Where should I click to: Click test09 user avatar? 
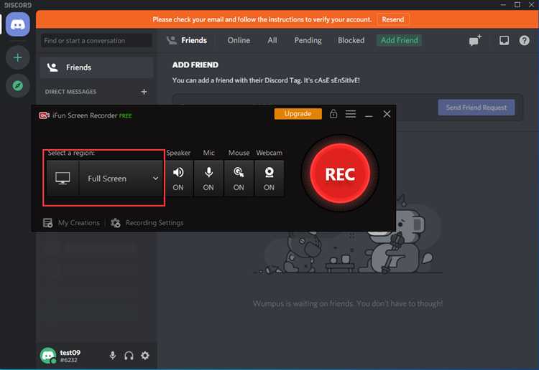click(x=47, y=356)
